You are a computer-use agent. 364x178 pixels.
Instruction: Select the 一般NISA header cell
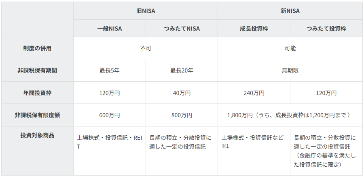(109, 29)
